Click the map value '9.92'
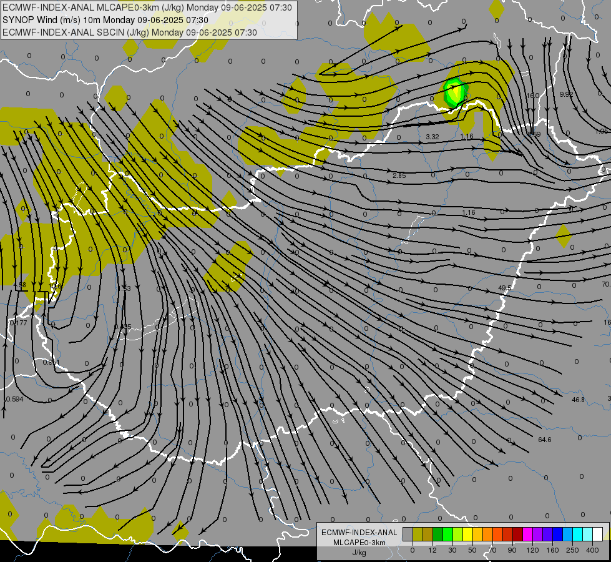The image size is (611, 562). click(x=566, y=94)
